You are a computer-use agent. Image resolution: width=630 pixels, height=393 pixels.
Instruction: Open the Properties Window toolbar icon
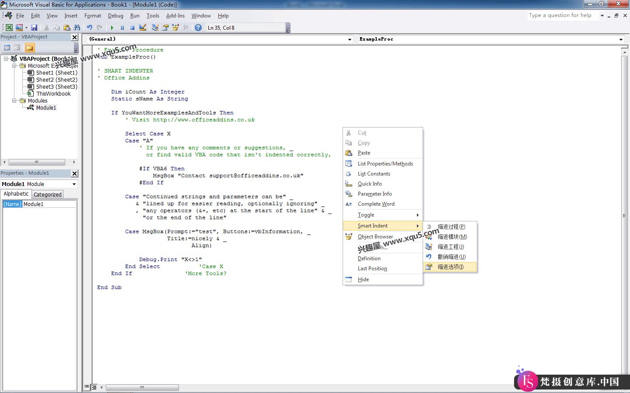click(165, 28)
